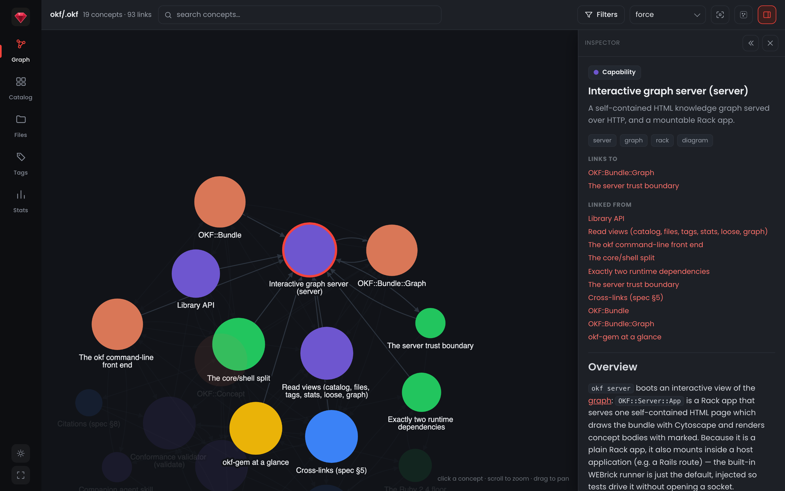
Task: Click the okf/.okf bundle title
Action: coord(64,15)
